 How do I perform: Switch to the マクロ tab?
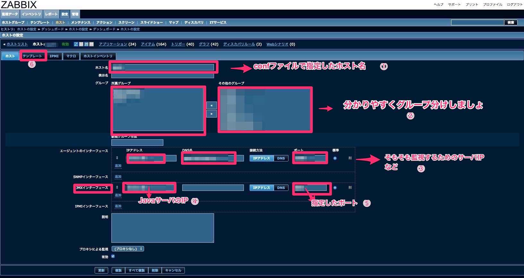[71, 56]
